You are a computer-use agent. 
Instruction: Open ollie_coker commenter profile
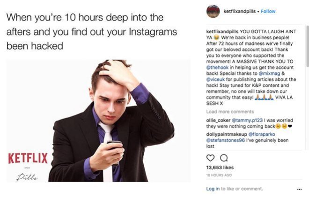tap(218, 120)
